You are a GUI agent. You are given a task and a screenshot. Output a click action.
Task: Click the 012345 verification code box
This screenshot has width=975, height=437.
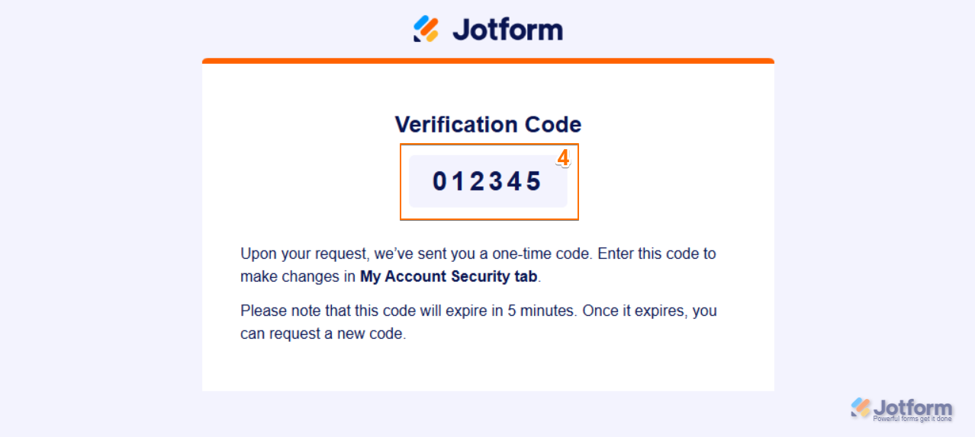pyautogui.click(x=488, y=181)
